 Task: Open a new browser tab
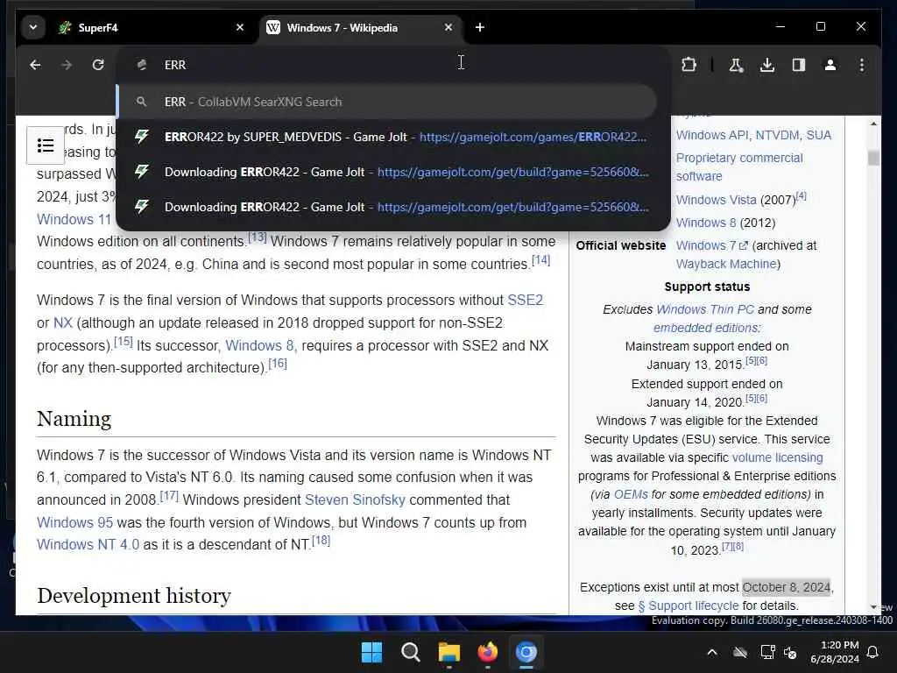pyautogui.click(x=480, y=27)
